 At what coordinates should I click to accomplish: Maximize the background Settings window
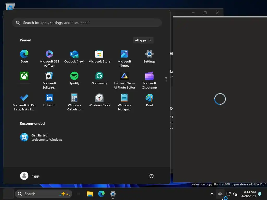click(x=205, y=13)
